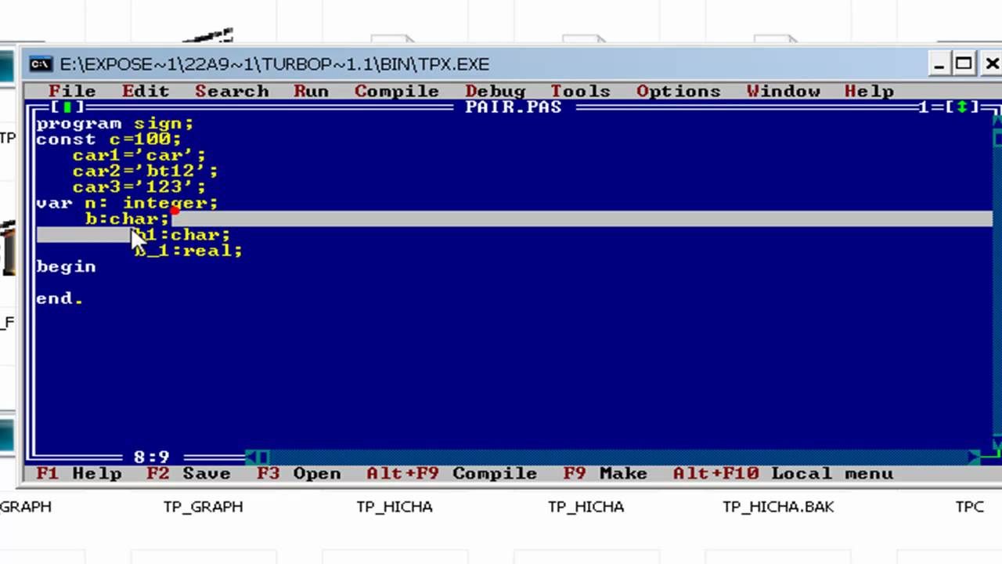1002x564 pixels.
Task: Click the line 'program sign;'
Action: tap(115, 124)
